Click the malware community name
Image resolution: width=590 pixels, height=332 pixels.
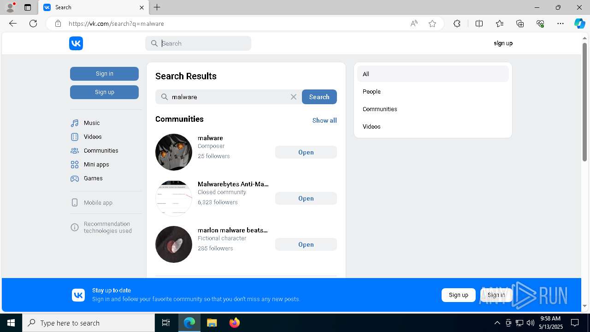[210, 138]
